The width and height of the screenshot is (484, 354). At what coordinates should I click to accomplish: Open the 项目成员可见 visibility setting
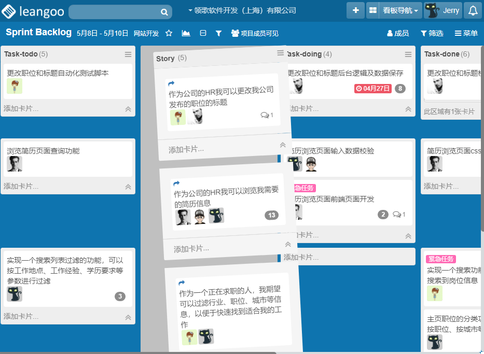pos(255,33)
